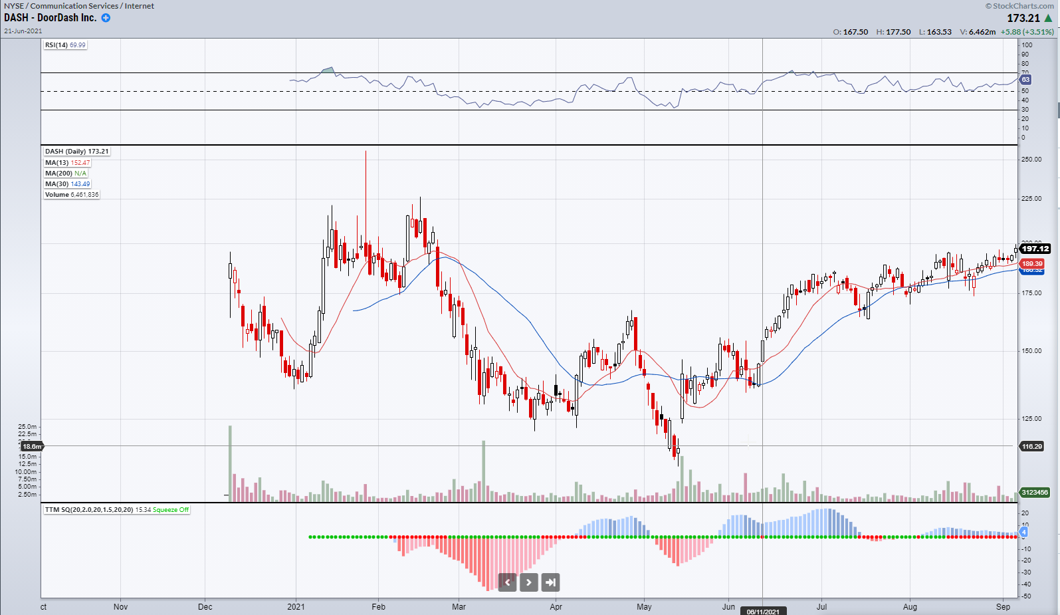Image resolution: width=1060 pixels, height=615 pixels.
Task: Click NYSE / Communication Services / Internet text
Action: (79, 6)
